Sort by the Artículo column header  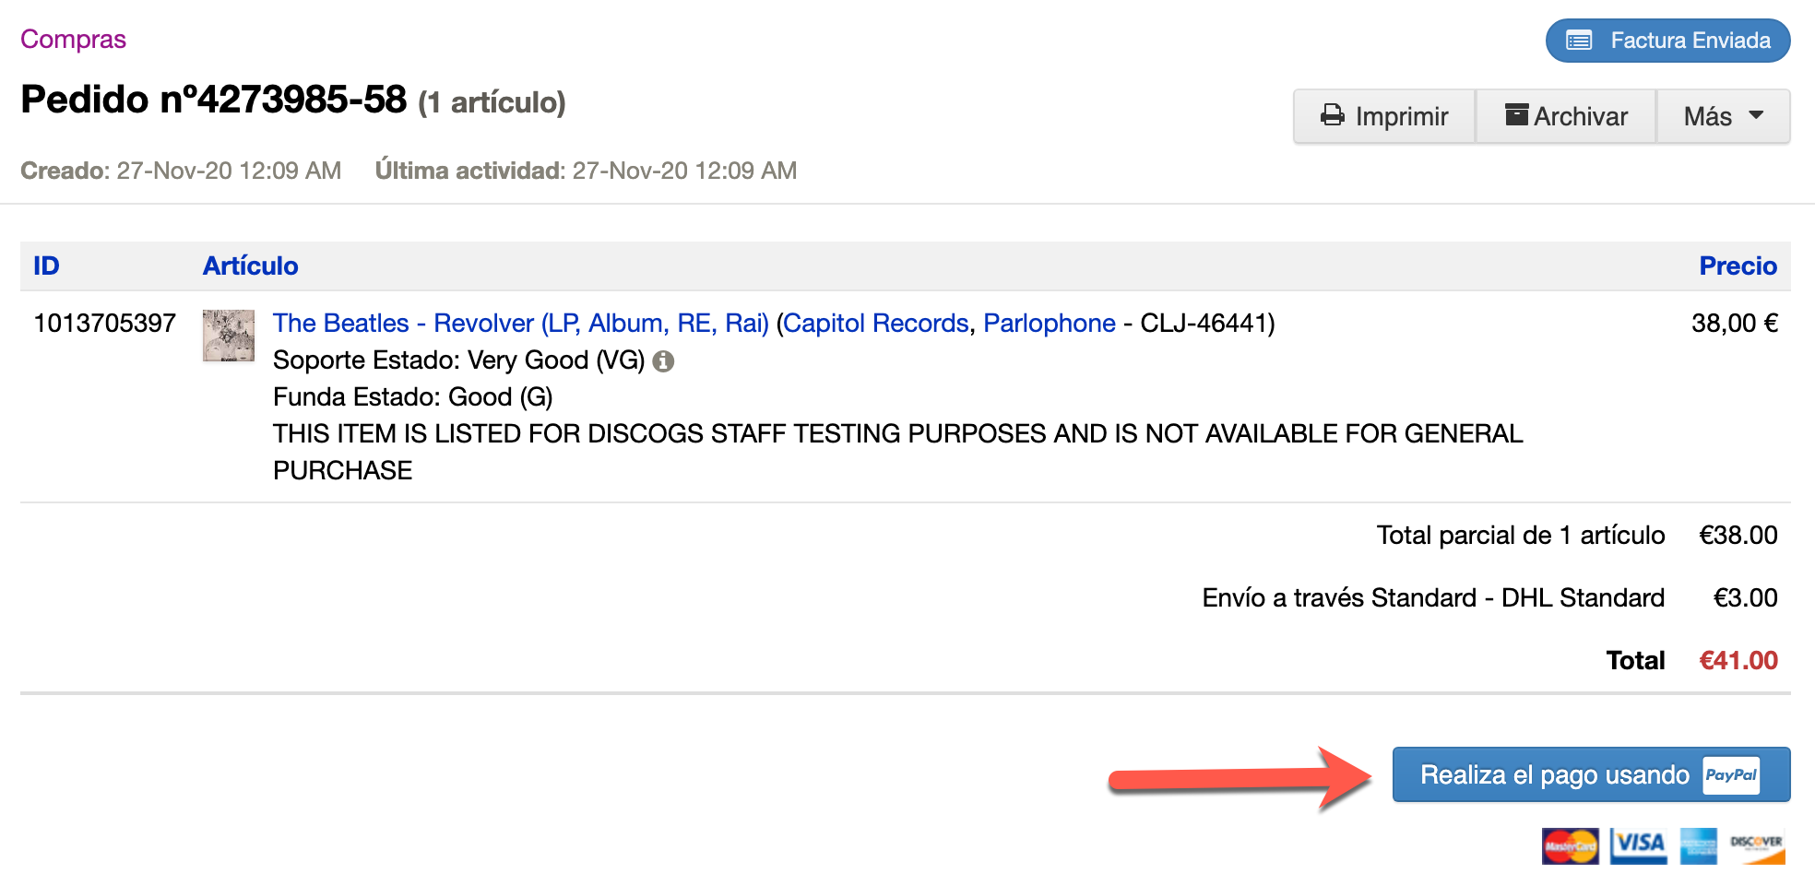250,265
